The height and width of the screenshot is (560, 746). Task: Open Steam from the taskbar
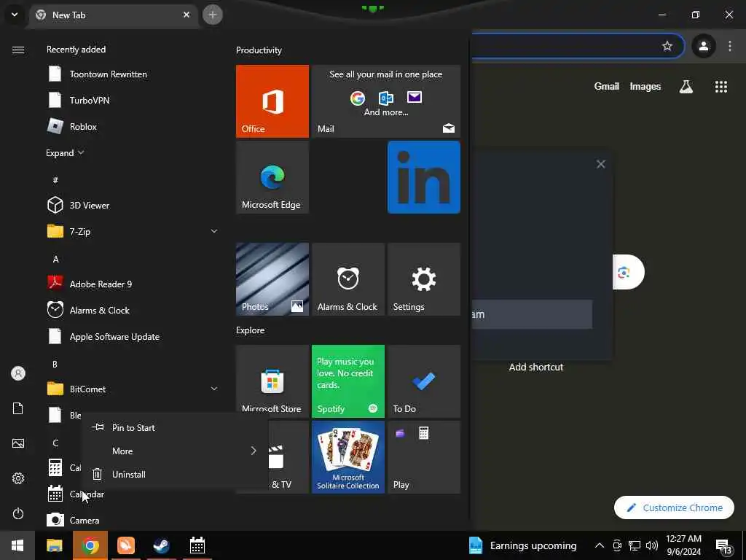point(161,545)
